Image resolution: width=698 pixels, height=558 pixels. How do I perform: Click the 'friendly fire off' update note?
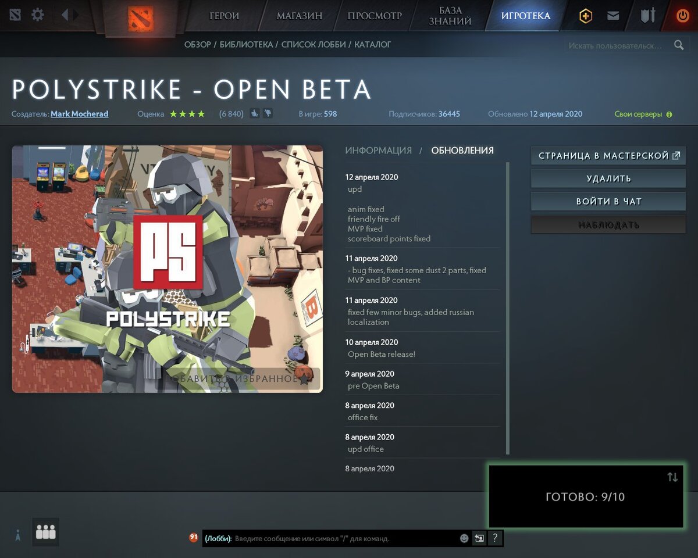(374, 219)
